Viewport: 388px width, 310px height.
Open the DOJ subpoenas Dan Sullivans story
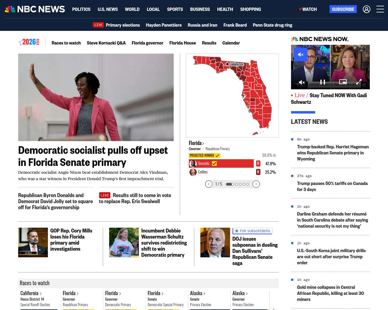(255, 251)
